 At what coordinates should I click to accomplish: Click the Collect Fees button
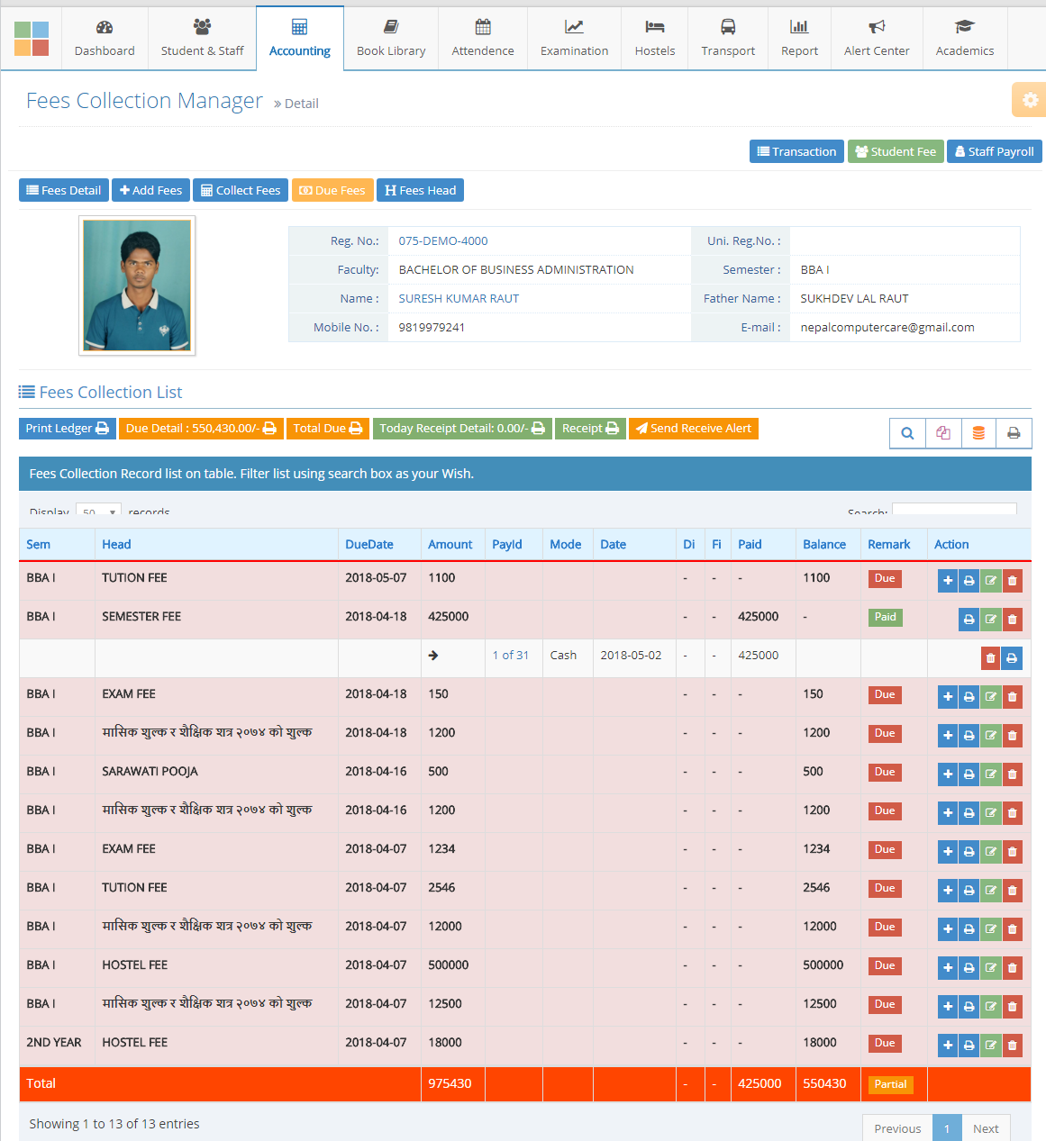[241, 190]
